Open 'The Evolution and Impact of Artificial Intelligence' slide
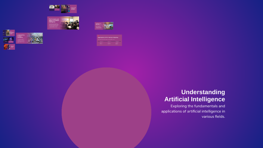263x148 pixels. 63,23
